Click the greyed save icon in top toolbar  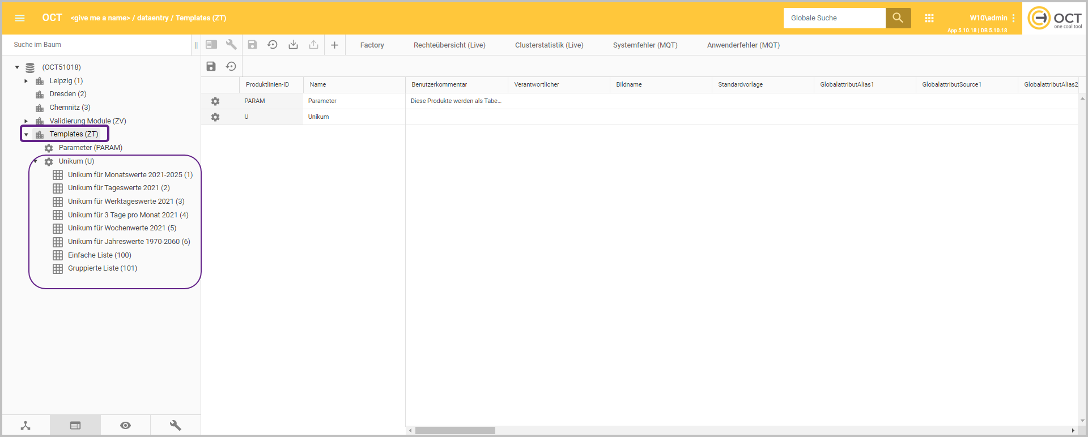click(253, 45)
